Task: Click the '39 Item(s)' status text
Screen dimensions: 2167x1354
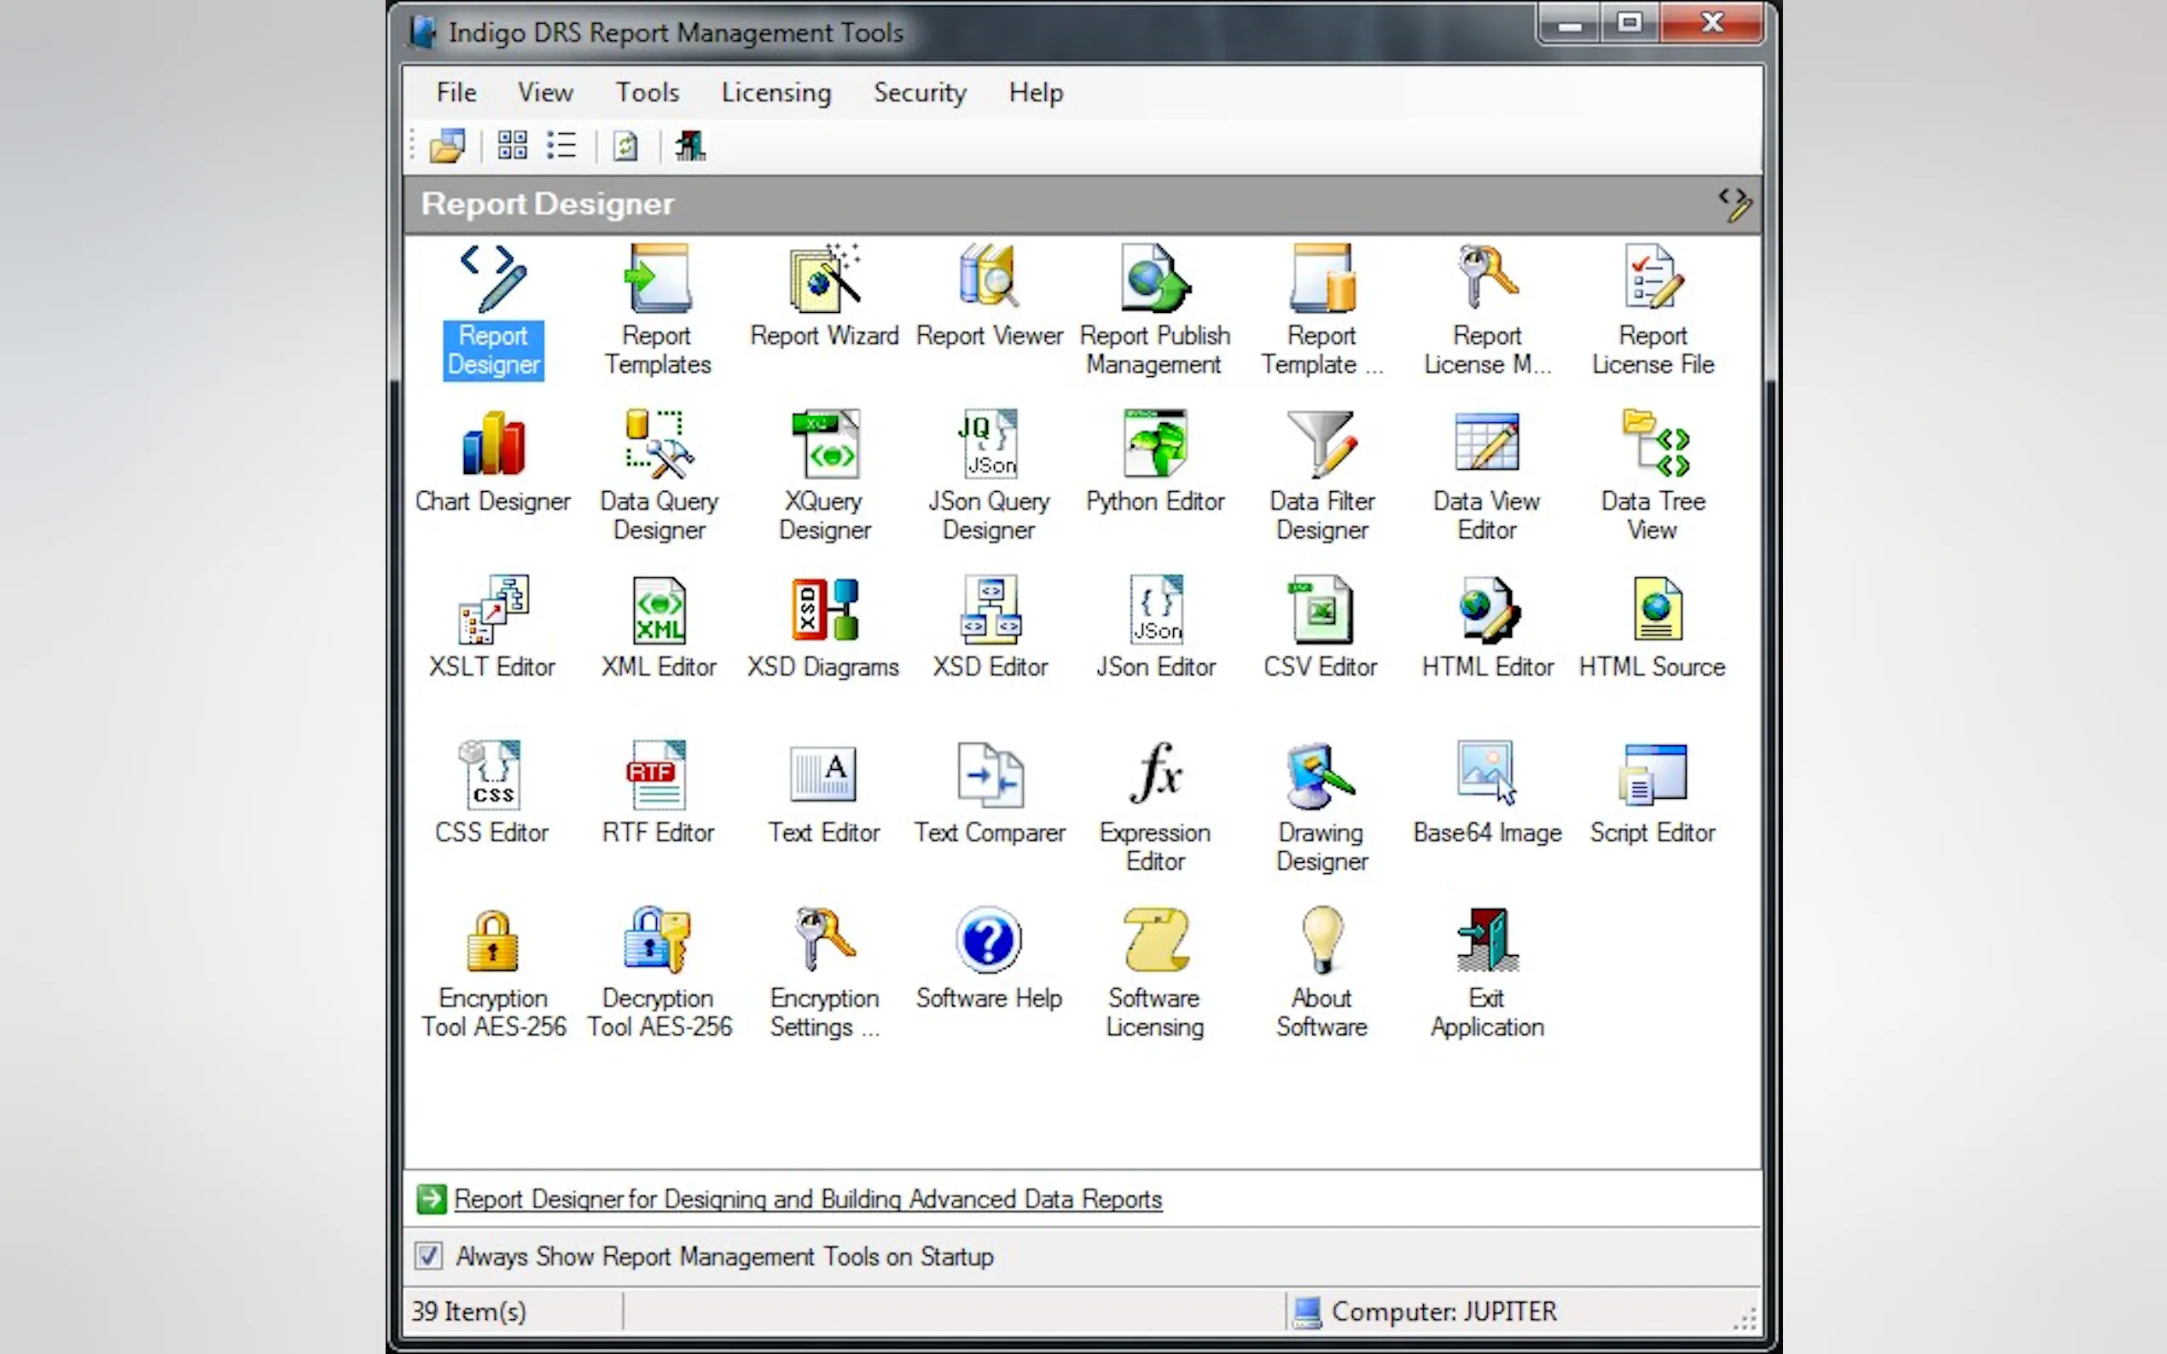Action: click(x=468, y=1311)
